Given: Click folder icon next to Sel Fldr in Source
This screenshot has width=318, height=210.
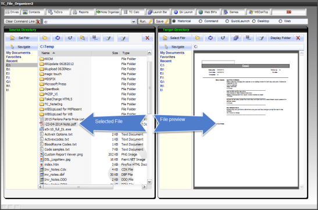Looking at the screenshot, I should click(x=45, y=38).
